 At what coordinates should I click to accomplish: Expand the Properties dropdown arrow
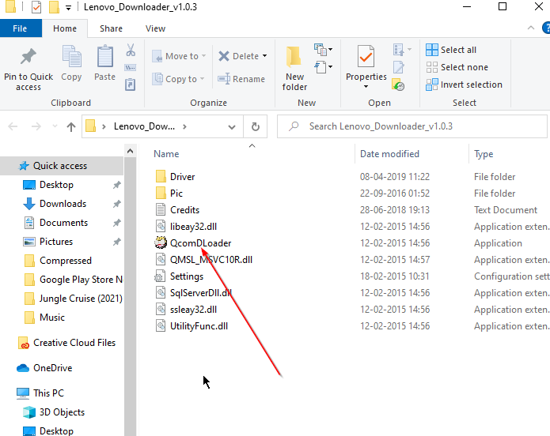(x=366, y=87)
